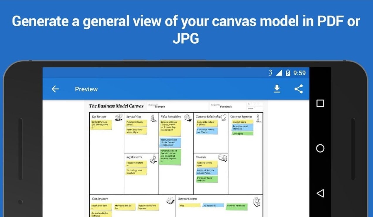Image resolution: width=373 pixels, height=217 pixels.
Task: Click the Value Propositions gift icon
Action: 188,118
